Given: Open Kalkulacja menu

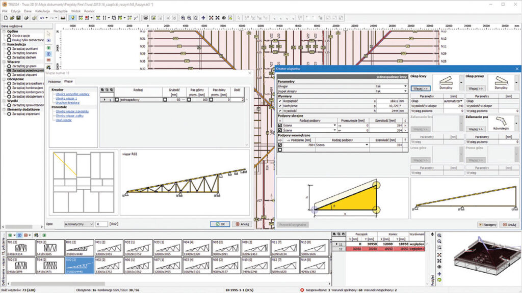Looking at the screenshot, I should (x=42, y=11).
